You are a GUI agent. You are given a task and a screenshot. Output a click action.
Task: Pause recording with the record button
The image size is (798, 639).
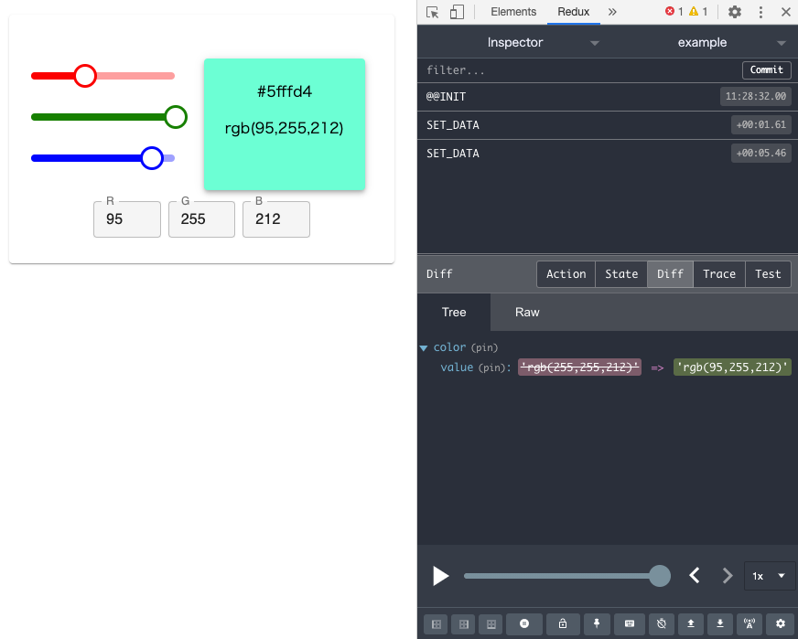[x=524, y=623]
